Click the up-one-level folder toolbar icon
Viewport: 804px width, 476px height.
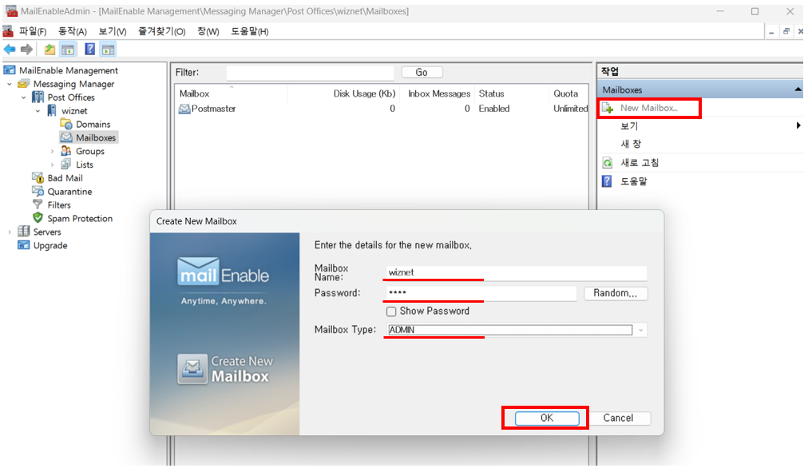pyautogui.click(x=50, y=50)
